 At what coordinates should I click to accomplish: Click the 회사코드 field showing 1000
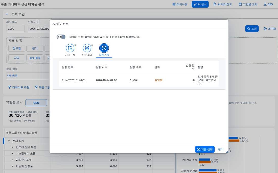click(15, 29)
